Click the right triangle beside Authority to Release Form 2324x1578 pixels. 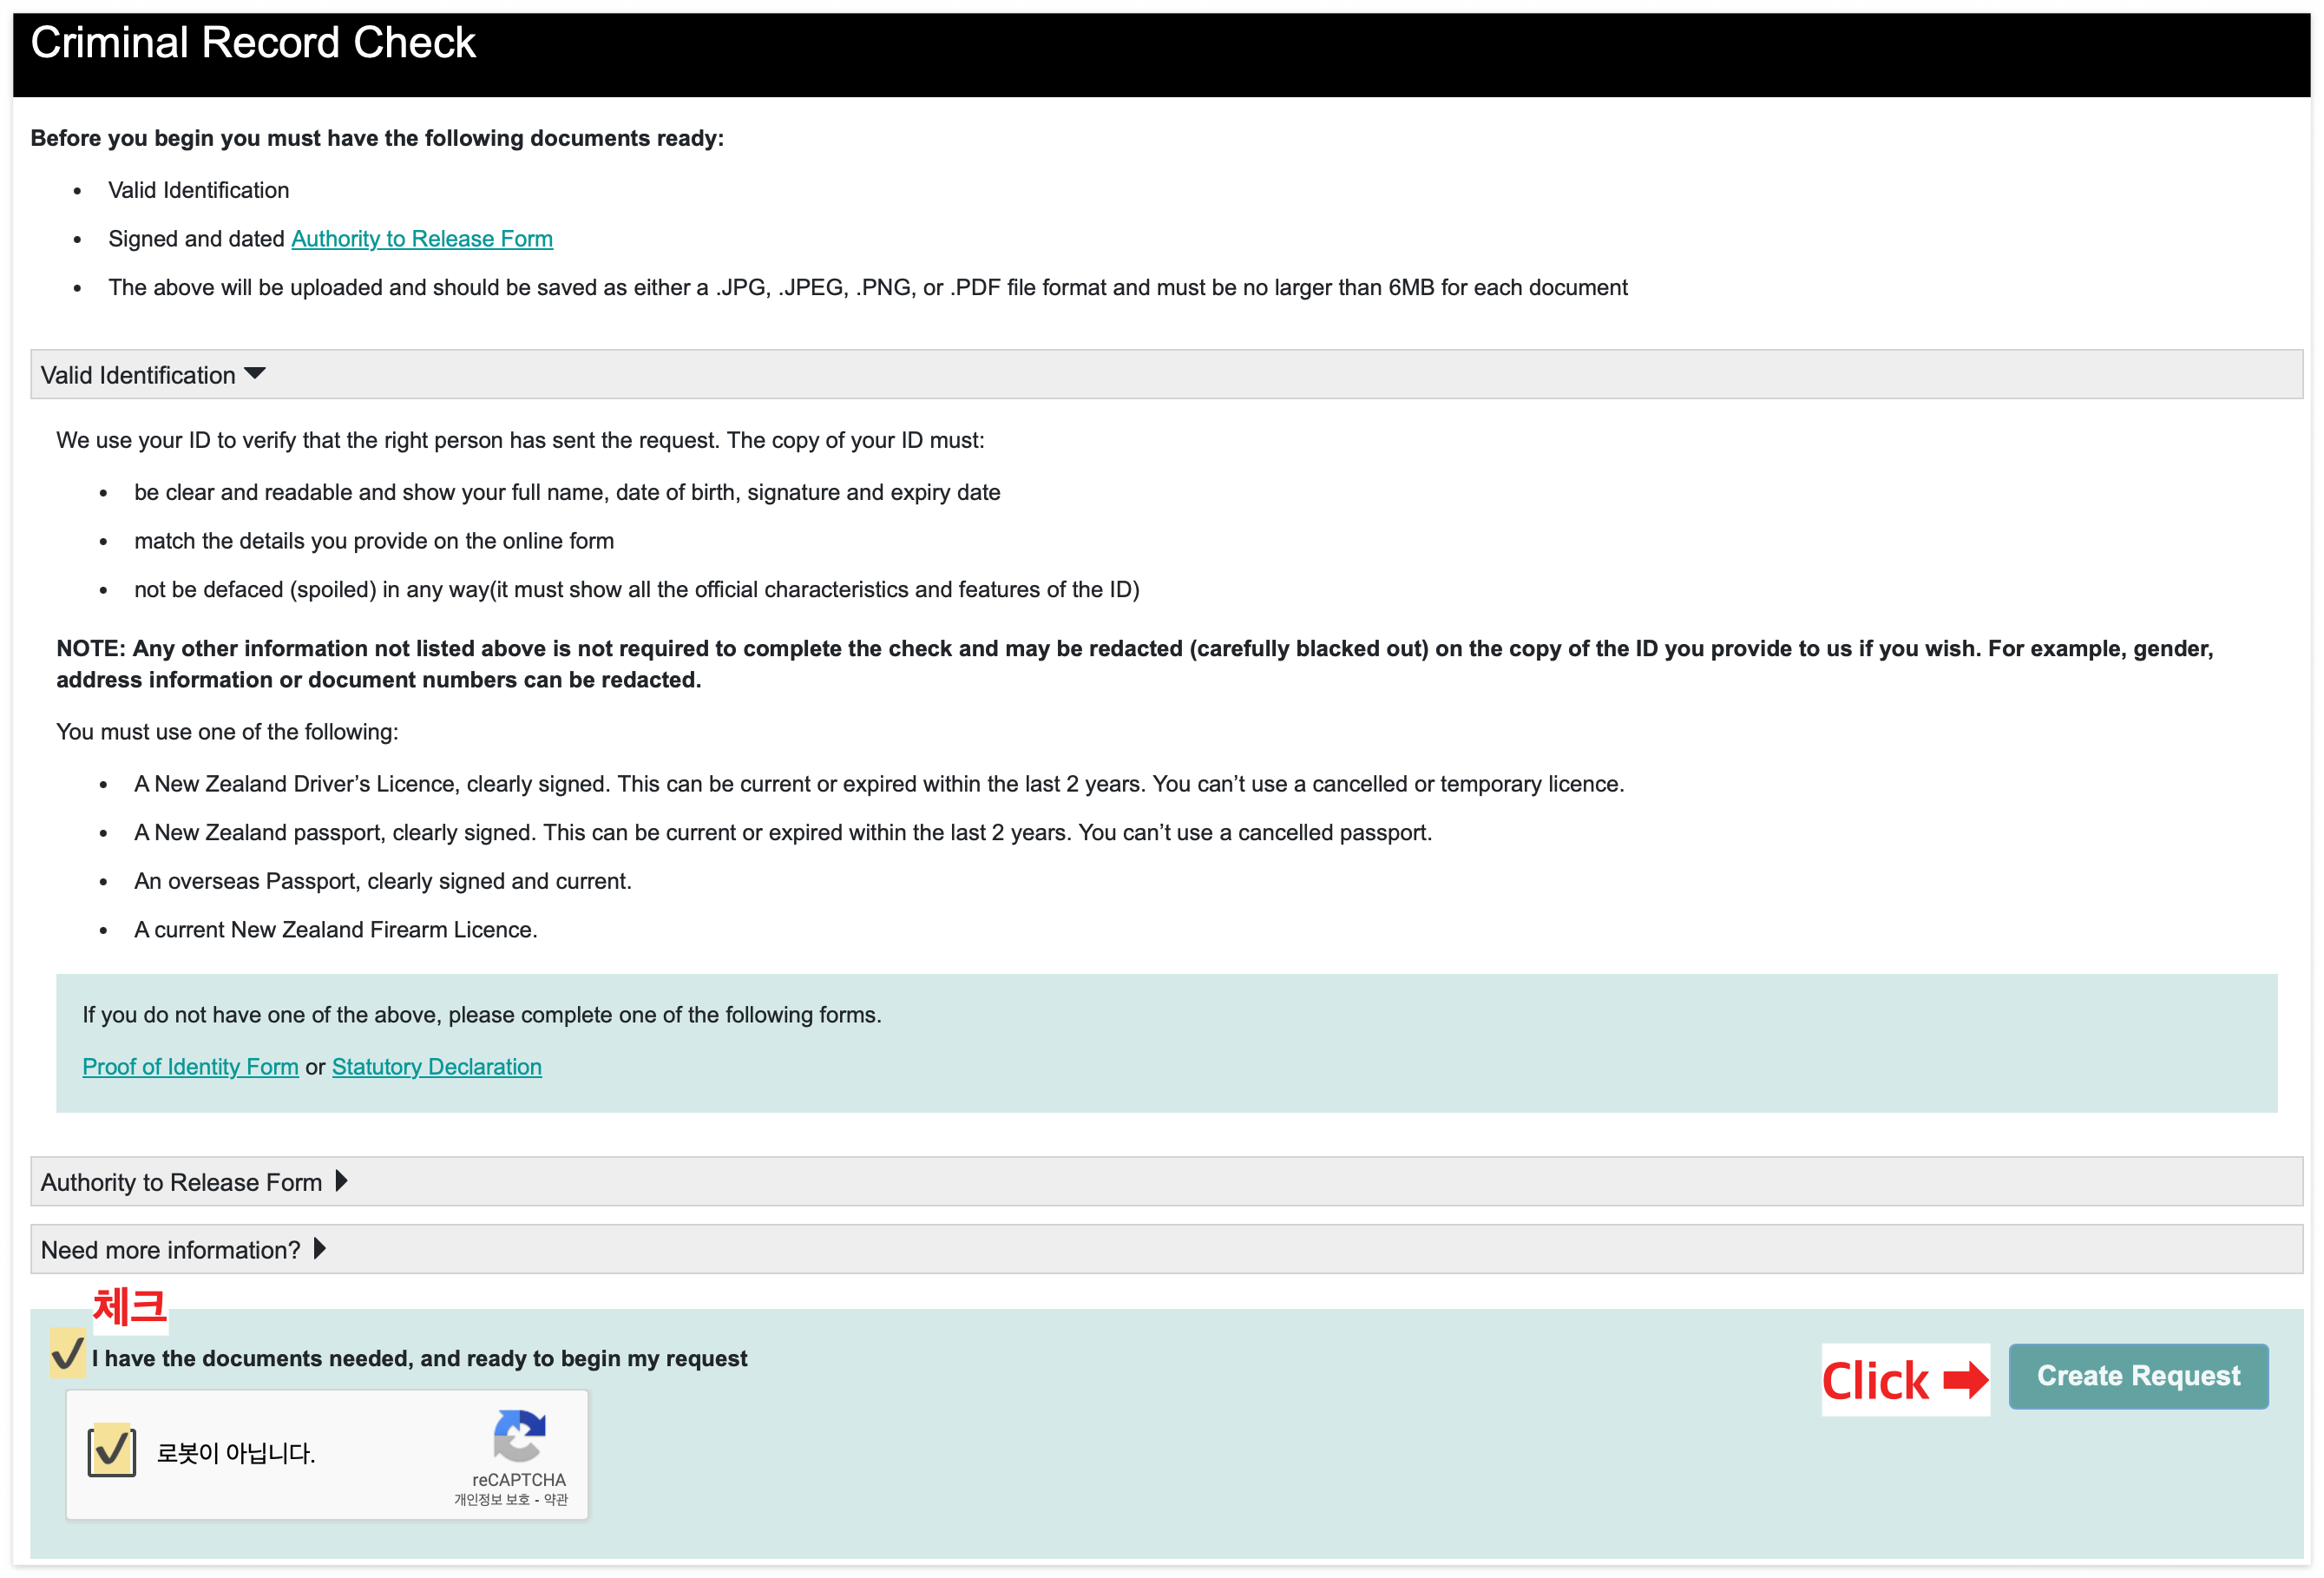click(x=342, y=1181)
